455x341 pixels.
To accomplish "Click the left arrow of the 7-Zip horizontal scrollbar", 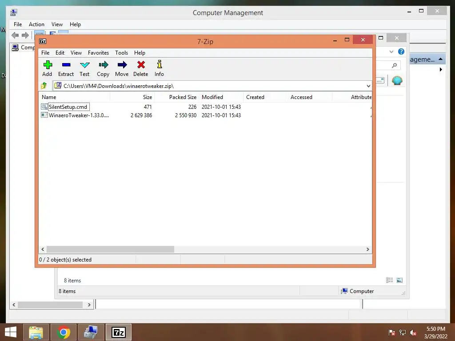I will [43, 250].
